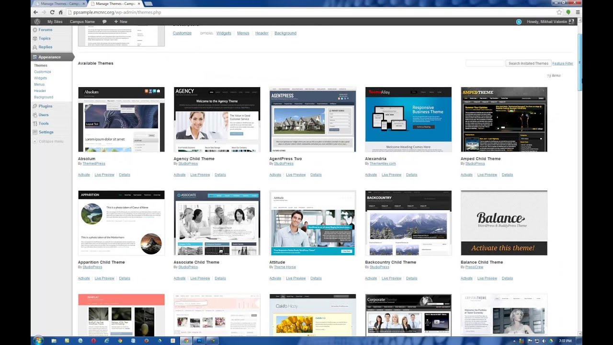The height and width of the screenshot is (345, 613).
Task: Switch to Chrome in the taskbar
Action: pyautogui.click(x=186, y=340)
